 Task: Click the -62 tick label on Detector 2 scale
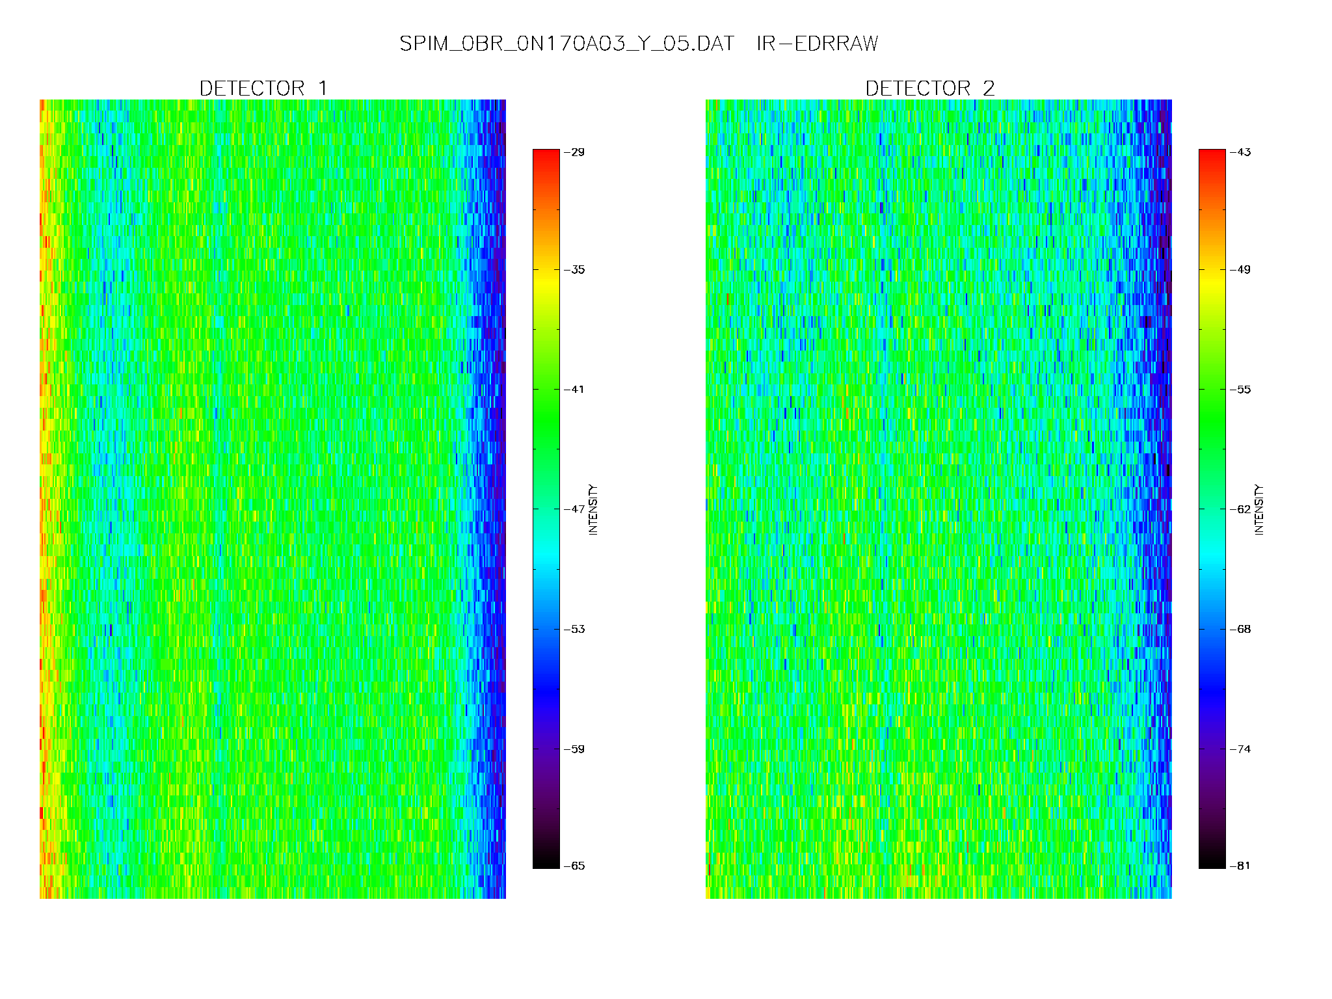1240,509
